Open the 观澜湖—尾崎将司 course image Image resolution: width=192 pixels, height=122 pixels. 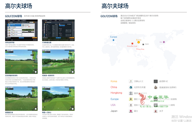click(58, 62)
